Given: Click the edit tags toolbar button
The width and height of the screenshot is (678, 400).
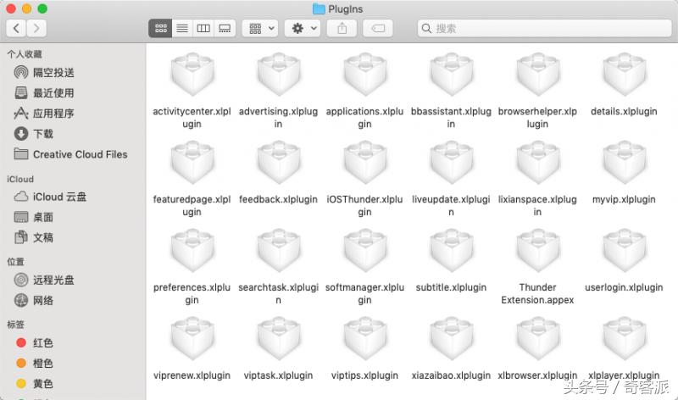Looking at the screenshot, I should [378, 28].
